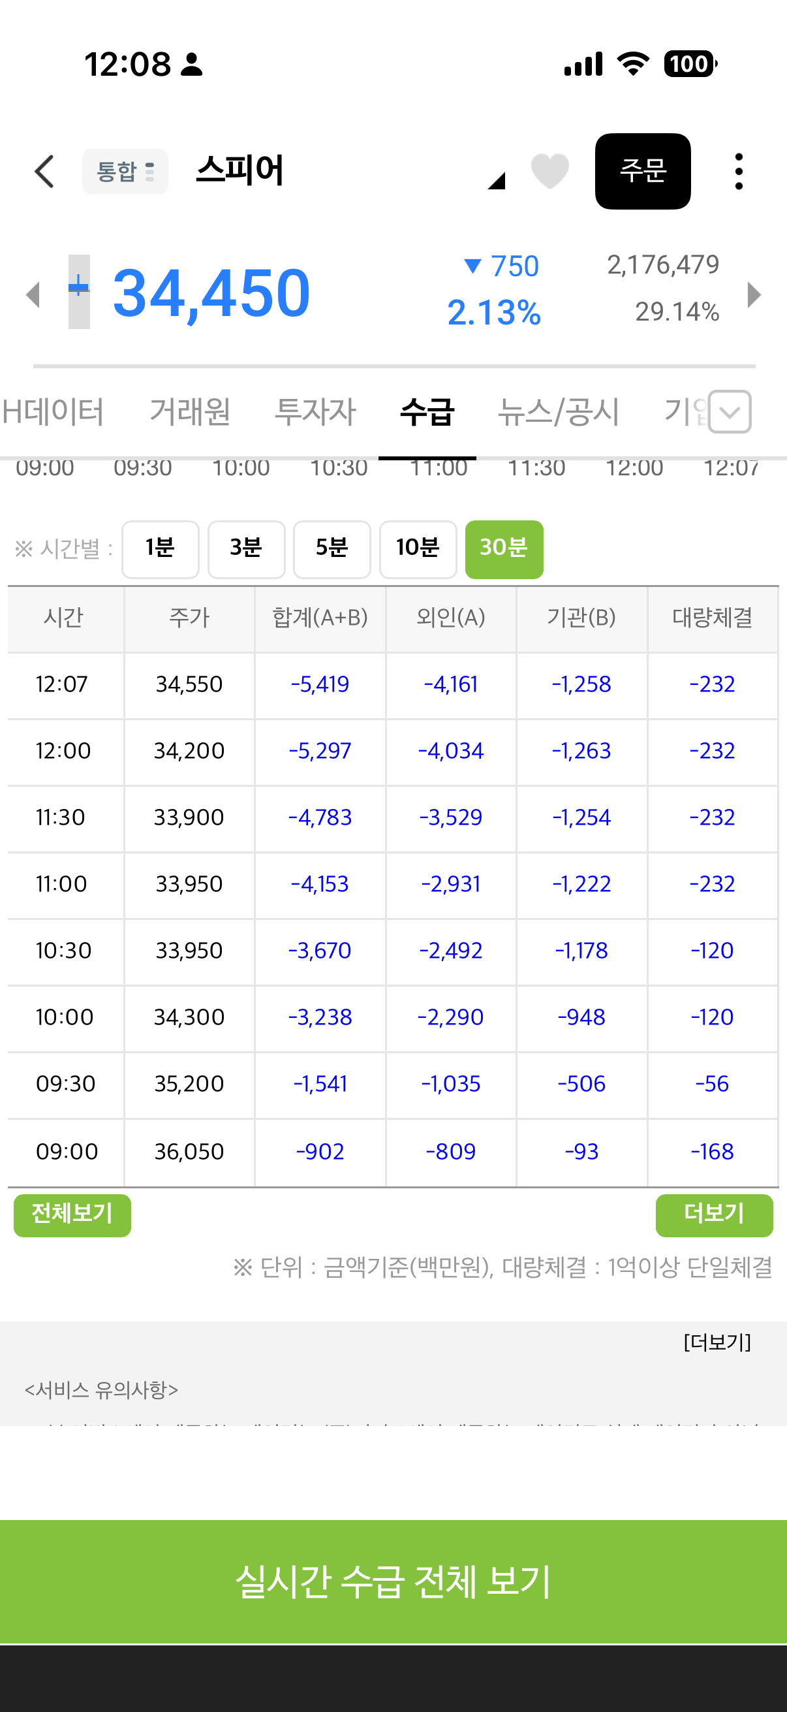Go to previous stock with left triangle
787x1712 pixels.
click(x=33, y=294)
